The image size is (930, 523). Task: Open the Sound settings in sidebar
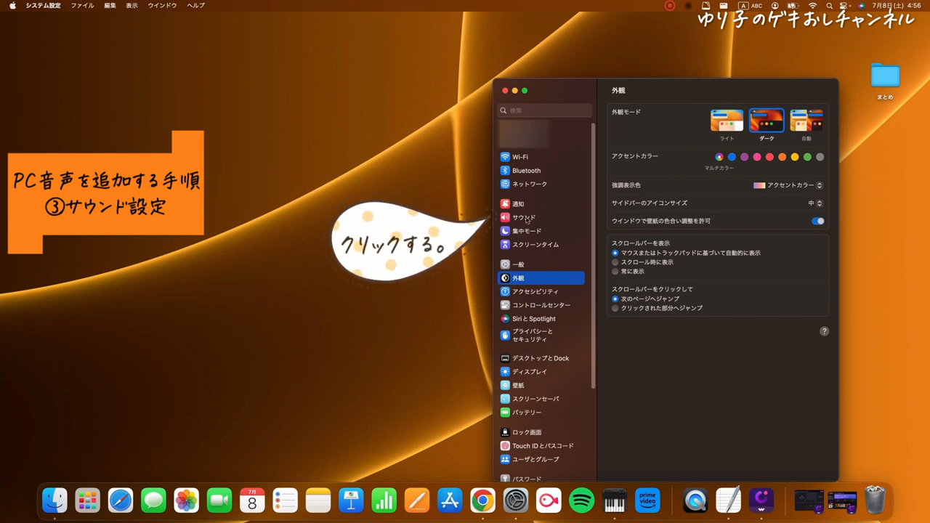click(x=523, y=217)
